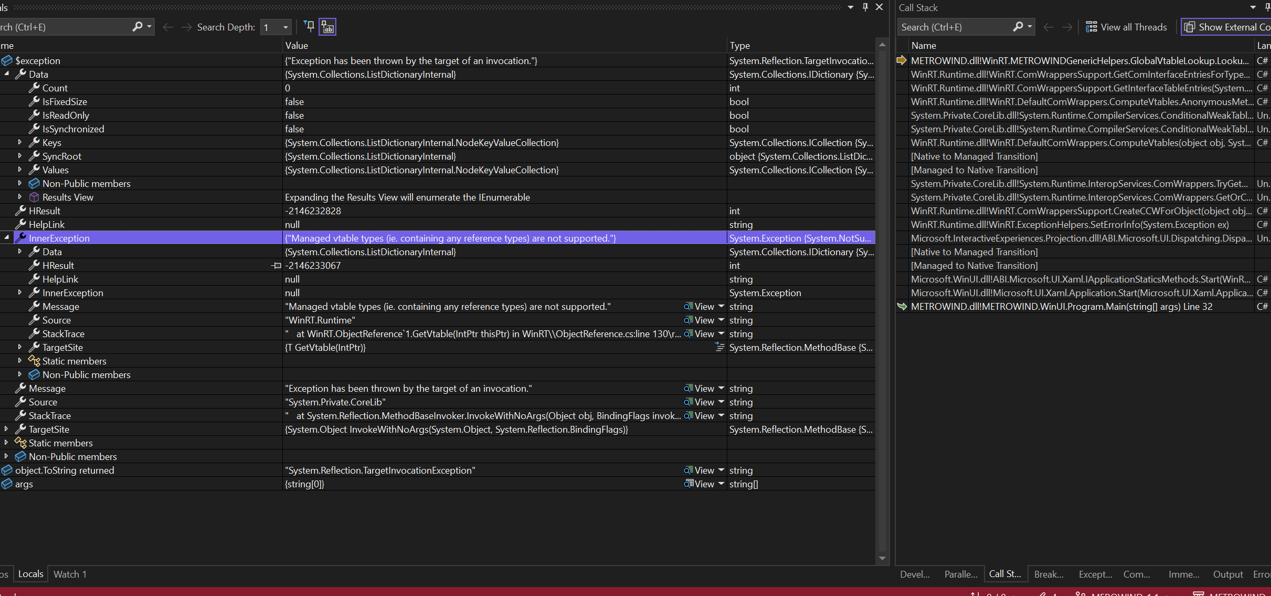1271x596 pixels.
Task: Click the search magnifier in Locals panel
Action: (137, 27)
